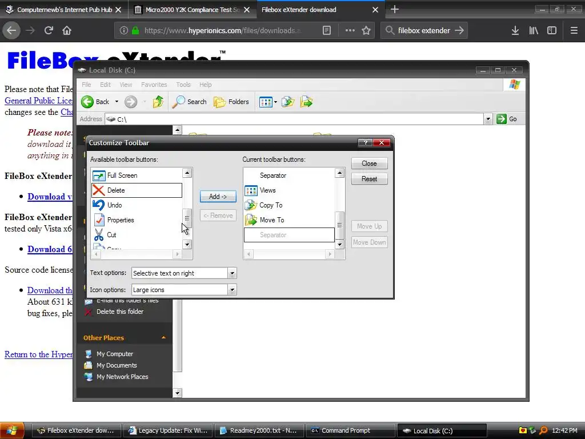585x439 pixels.
Task: Click Reset in Customize Toolbar dialog
Action: (x=370, y=179)
